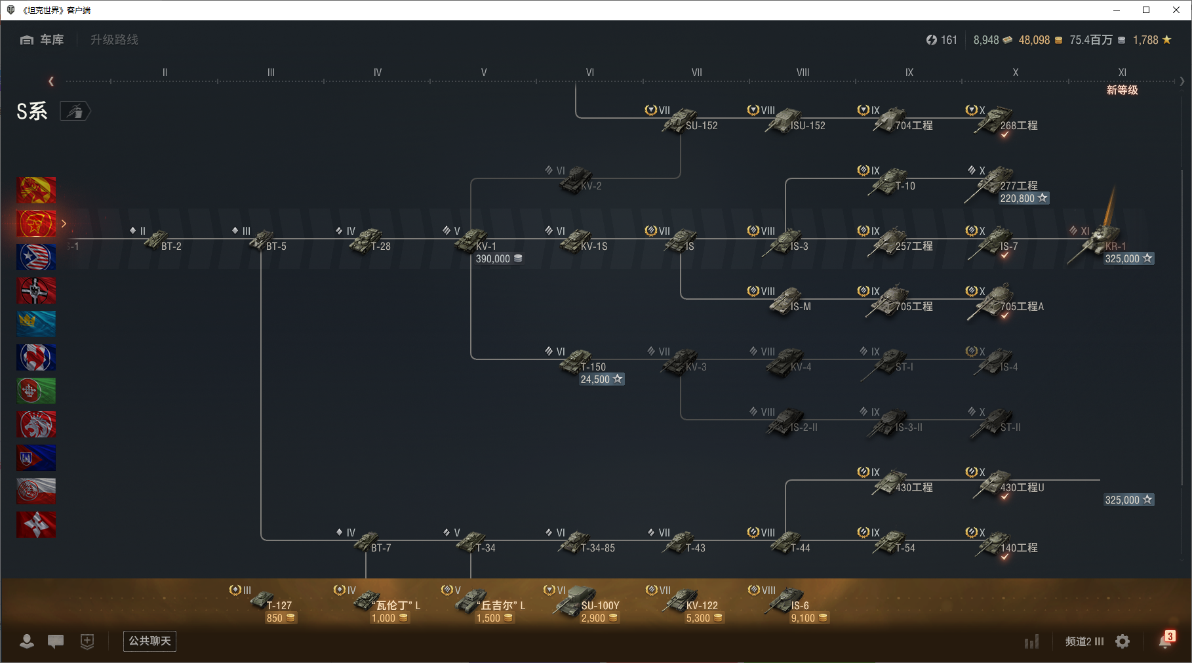Open the 升级路线 tech tree tab
Viewport: 1192px width, 663px height.
pos(114,40)
